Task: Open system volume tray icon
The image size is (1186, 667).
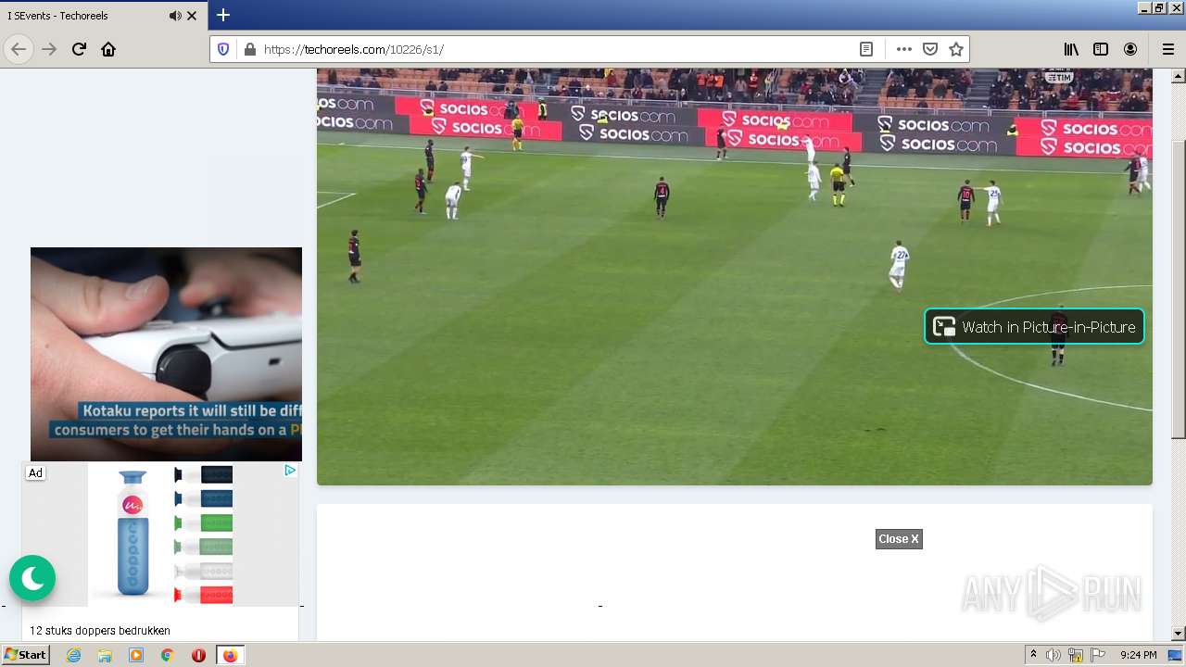Action: click(1053, 655)
